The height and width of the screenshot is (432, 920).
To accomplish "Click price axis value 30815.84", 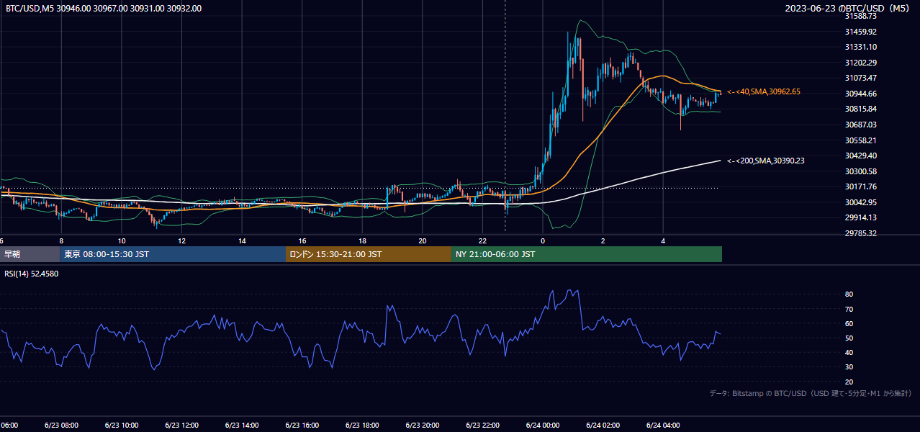I will (x=860, y=109).
